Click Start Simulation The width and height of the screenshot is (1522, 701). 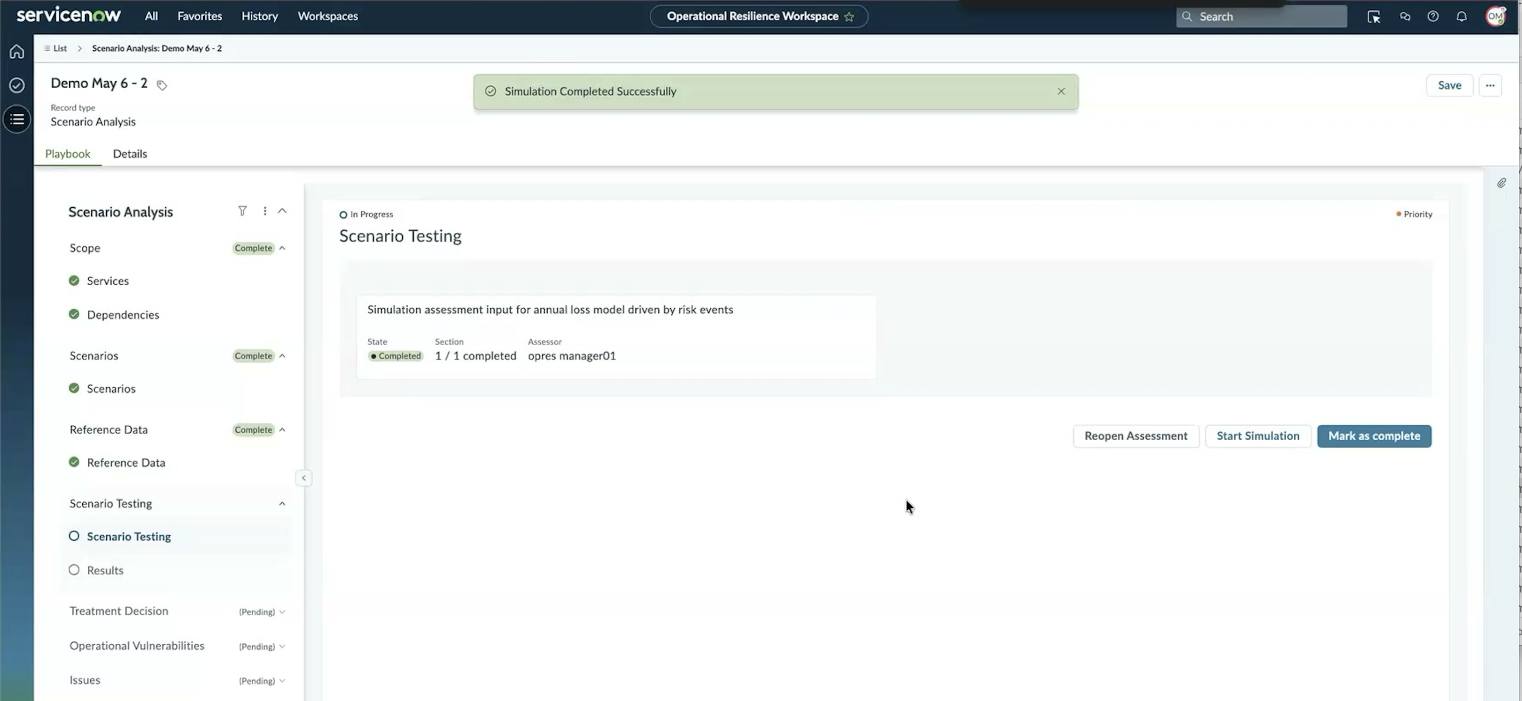click(1257, 436)
